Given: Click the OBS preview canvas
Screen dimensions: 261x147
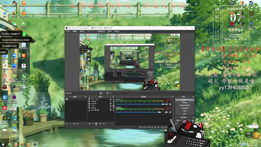Looking at the screenshot, I should coord(130,62).
